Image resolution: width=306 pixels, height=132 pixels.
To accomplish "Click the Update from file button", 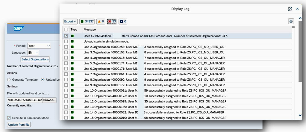I will pyautogui.click(x=19, y=125).
